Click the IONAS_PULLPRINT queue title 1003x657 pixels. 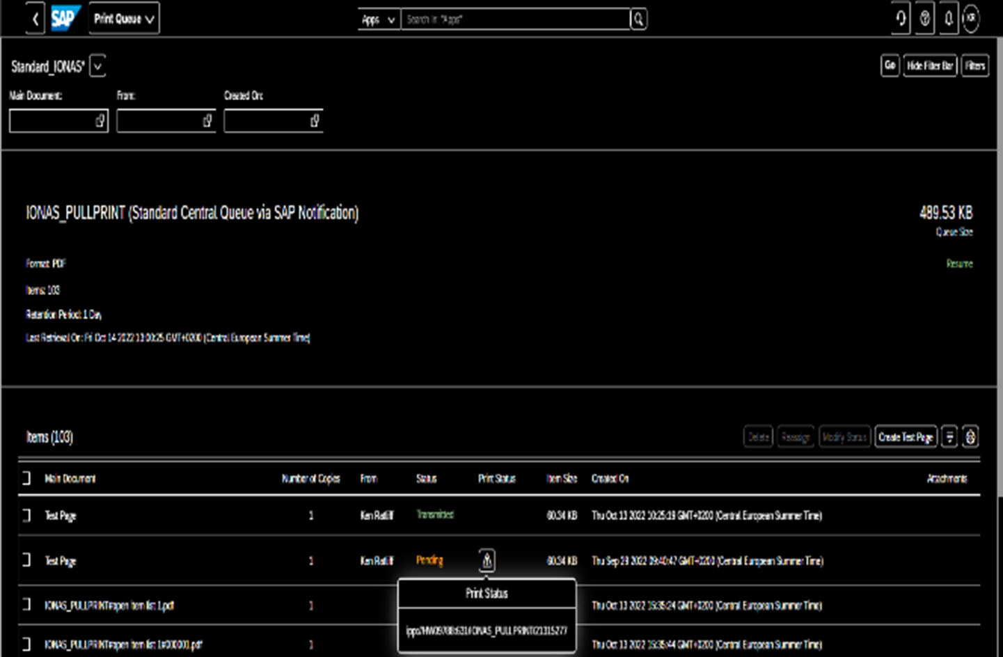[192, 213]
